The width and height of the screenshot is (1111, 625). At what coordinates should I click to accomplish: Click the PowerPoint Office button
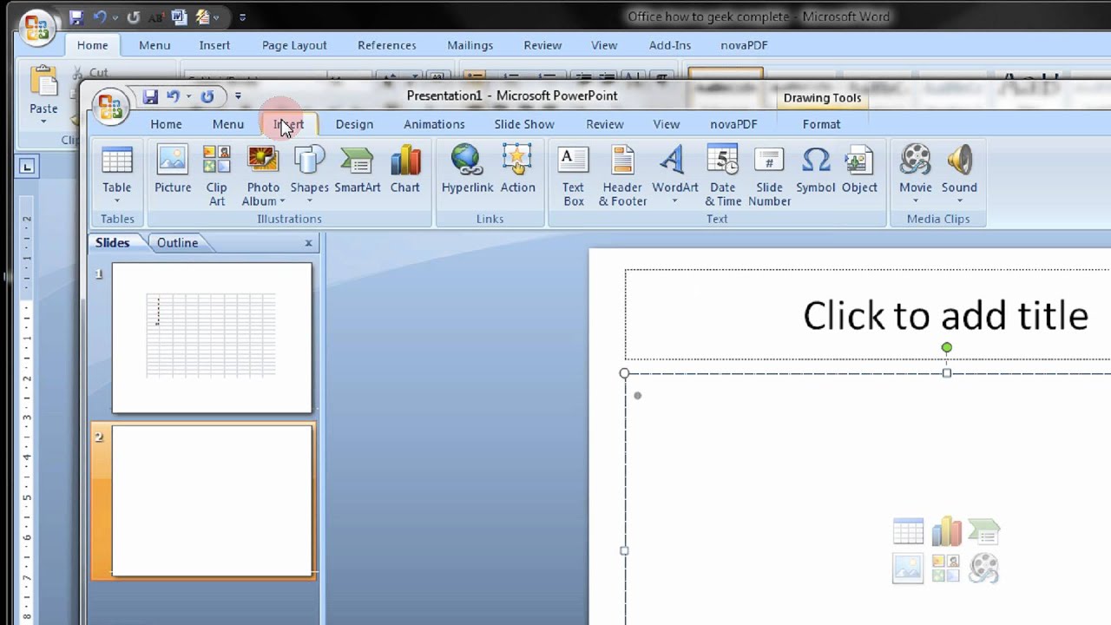(110, 107)
